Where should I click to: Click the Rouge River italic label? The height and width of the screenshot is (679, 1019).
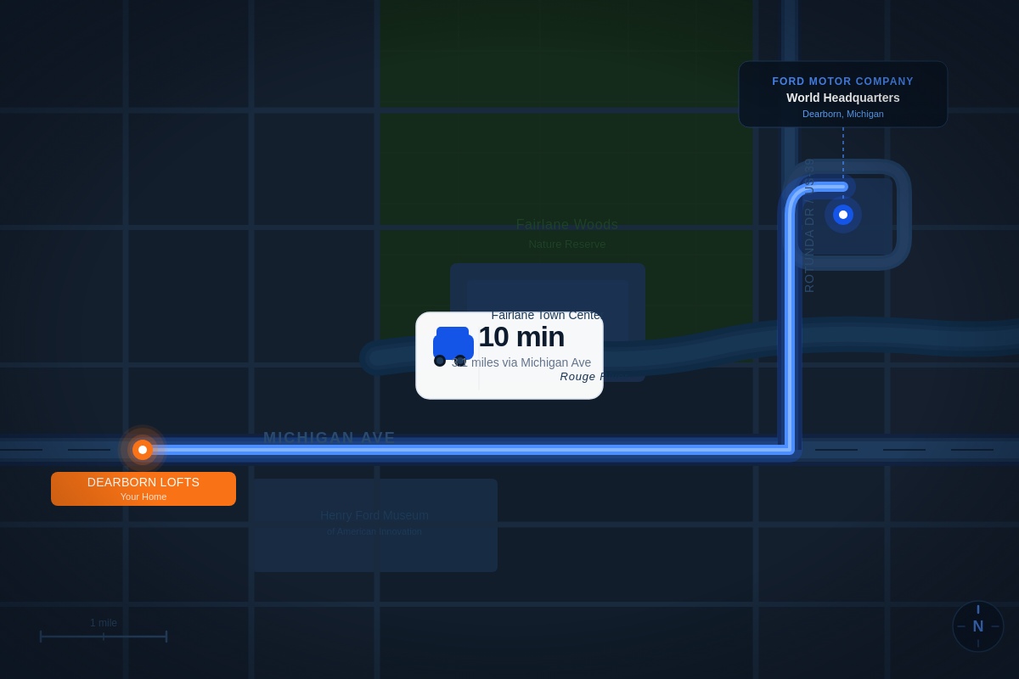tap(581, 377)
